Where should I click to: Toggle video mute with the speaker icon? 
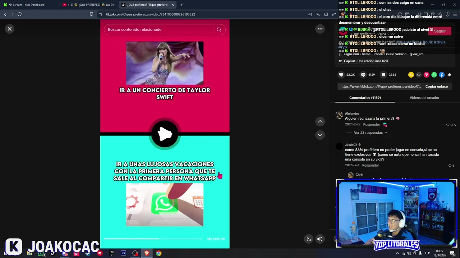(320, 239)
